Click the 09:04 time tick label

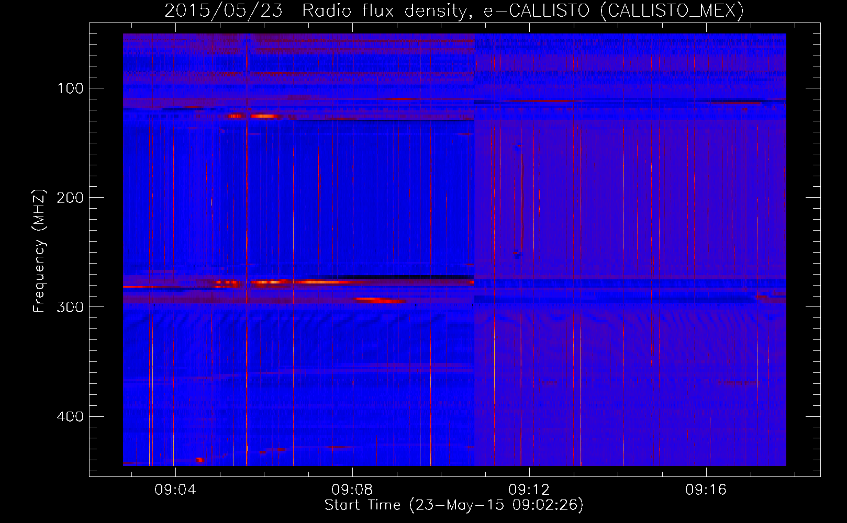175,490
